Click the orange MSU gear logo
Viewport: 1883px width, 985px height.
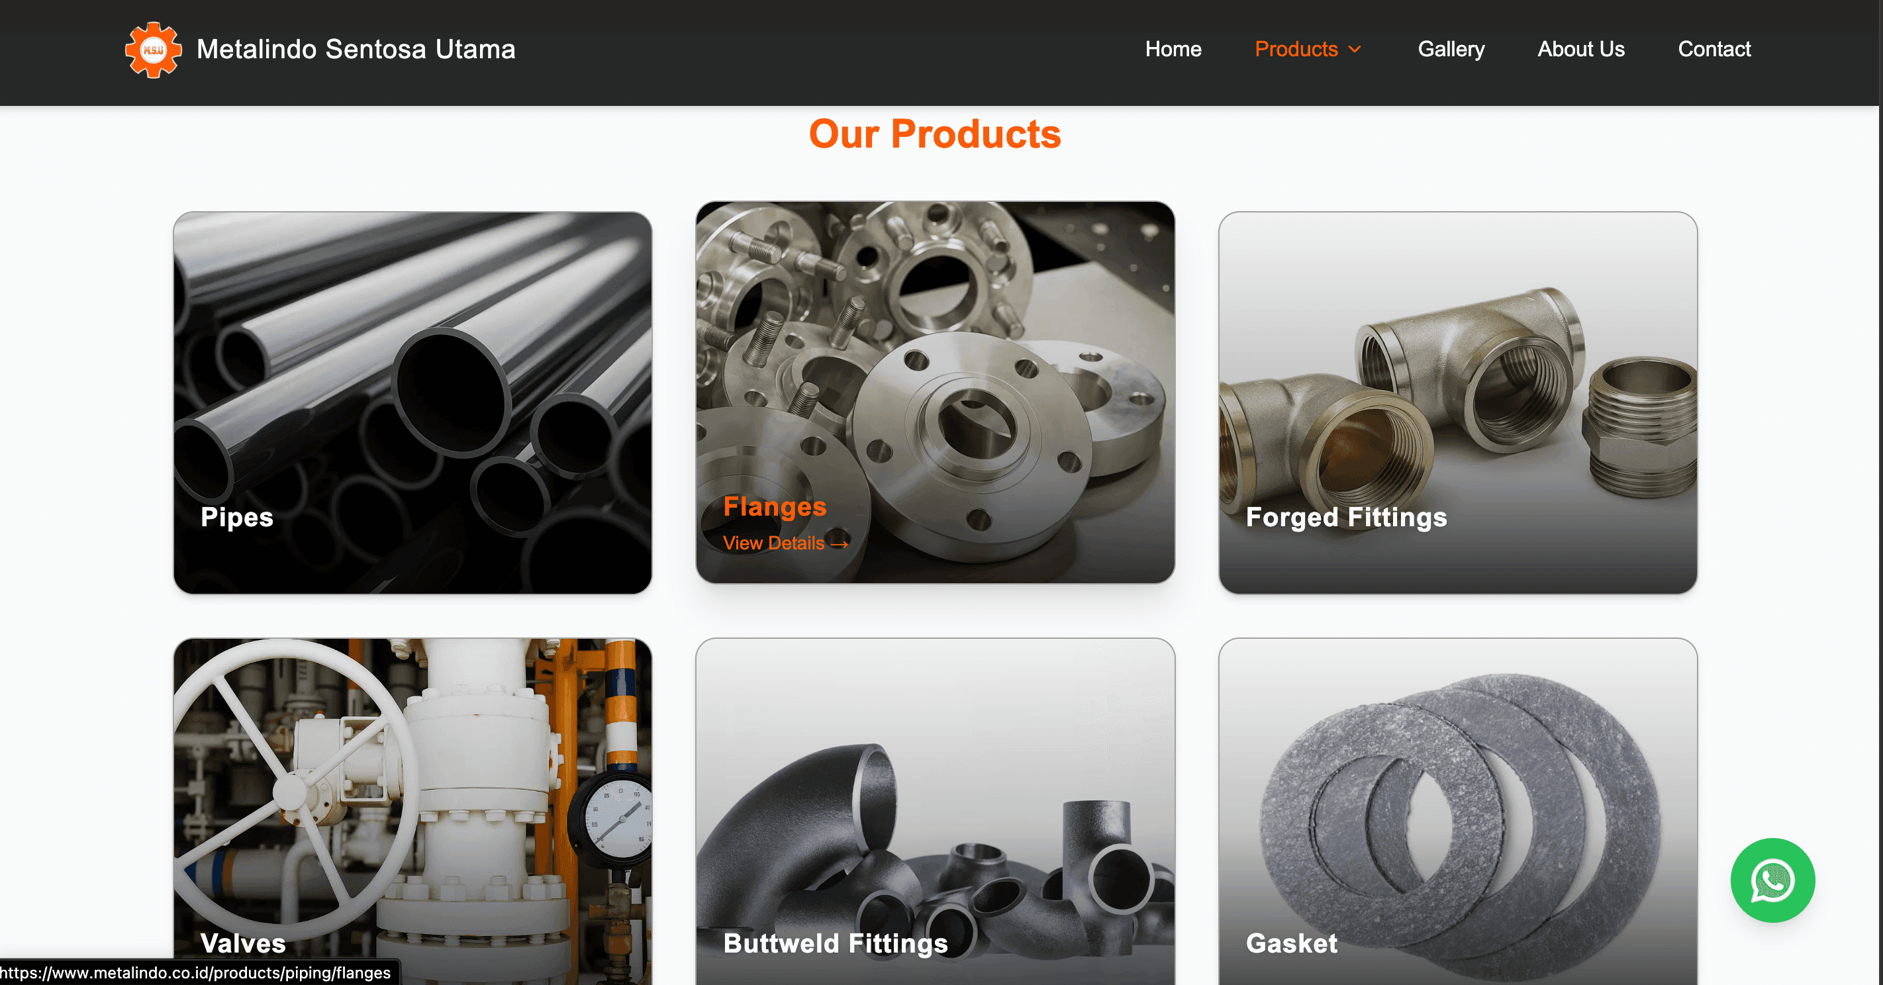point(153,50)
